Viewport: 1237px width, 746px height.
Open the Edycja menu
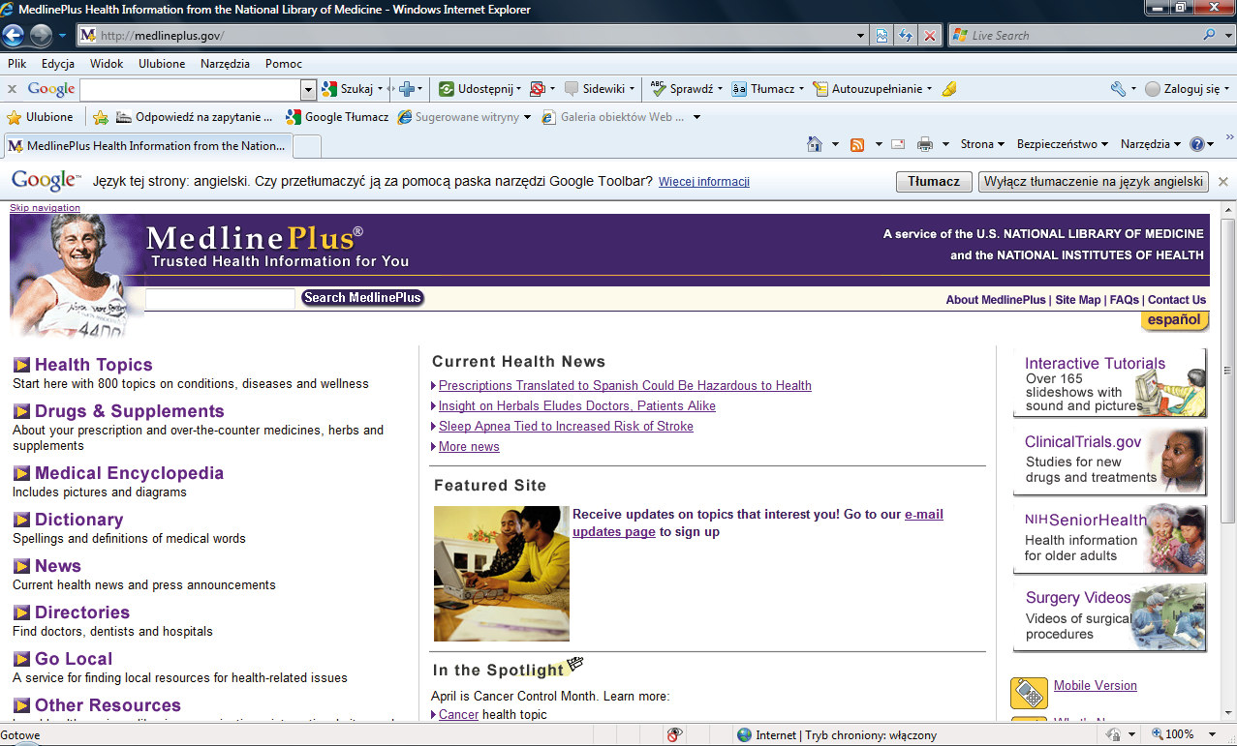click(58, 63)
